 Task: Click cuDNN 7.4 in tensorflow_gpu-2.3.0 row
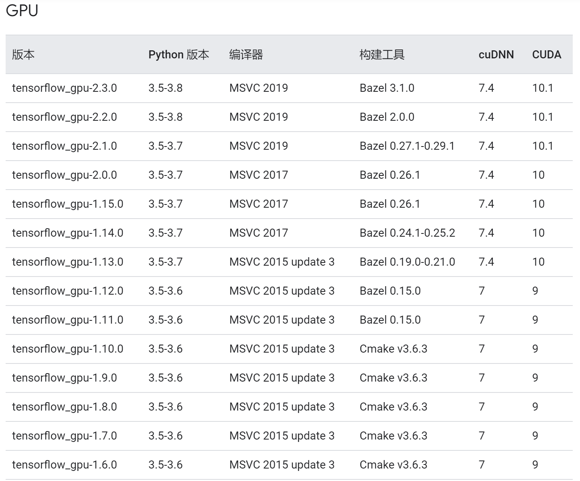point(486,88)
